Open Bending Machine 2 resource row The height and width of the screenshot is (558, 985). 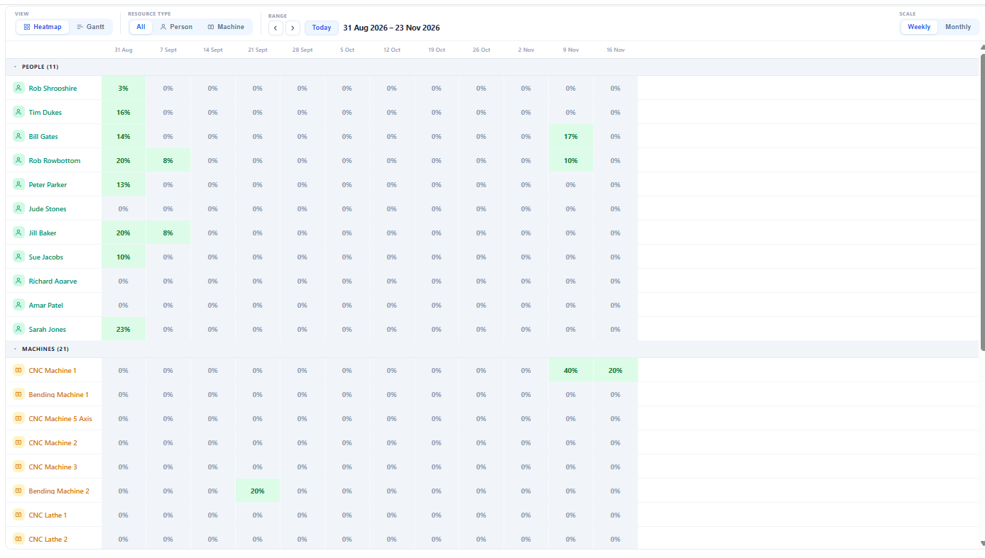tap(54, 491)
